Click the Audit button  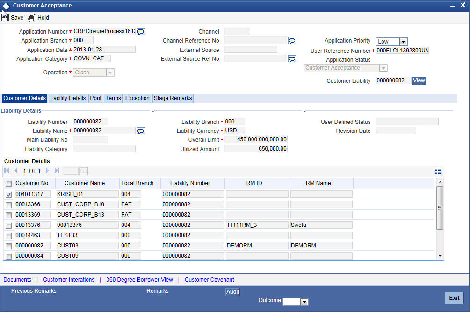232,292
